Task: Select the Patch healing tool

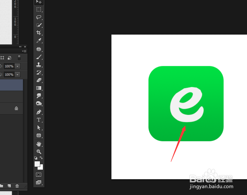Action: (39, 49)
